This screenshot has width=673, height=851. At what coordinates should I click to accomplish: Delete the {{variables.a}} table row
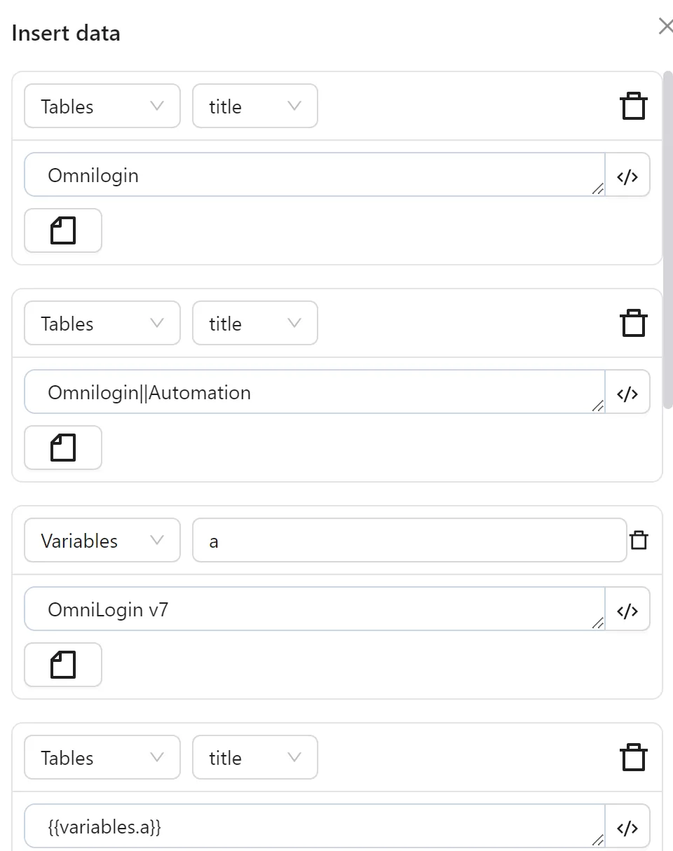[x=633, y=758]
